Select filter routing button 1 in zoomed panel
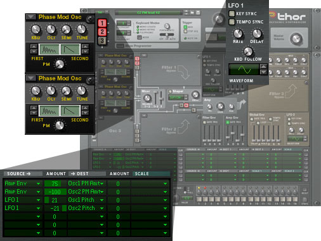Viewport: 321px width, 241px height. click(102, 23)
